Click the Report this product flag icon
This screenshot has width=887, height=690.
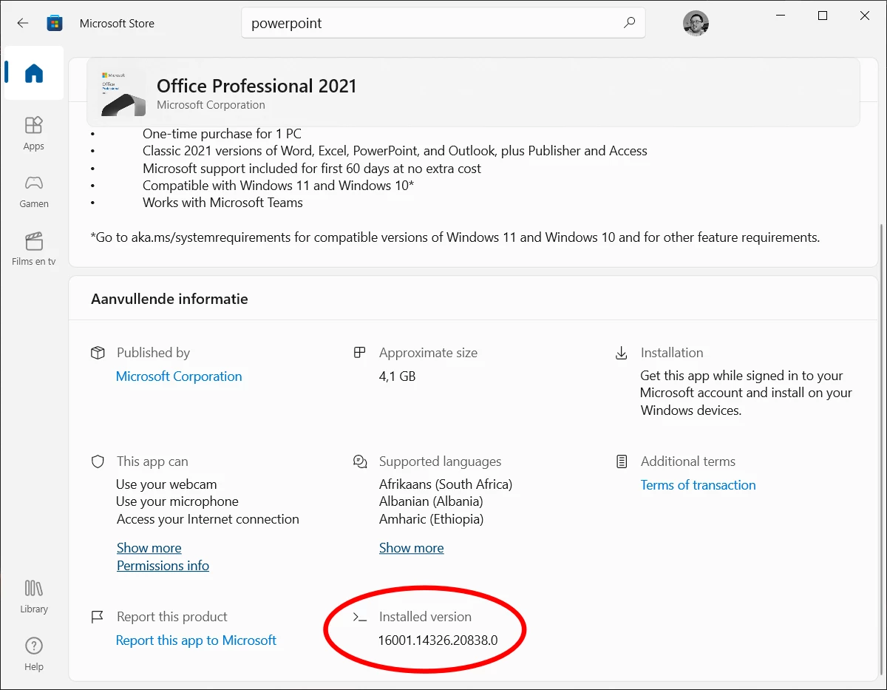[97, 617]
